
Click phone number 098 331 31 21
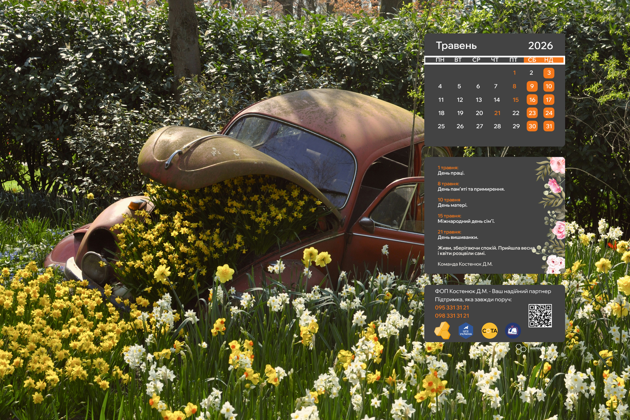click(x=452, y=316)
